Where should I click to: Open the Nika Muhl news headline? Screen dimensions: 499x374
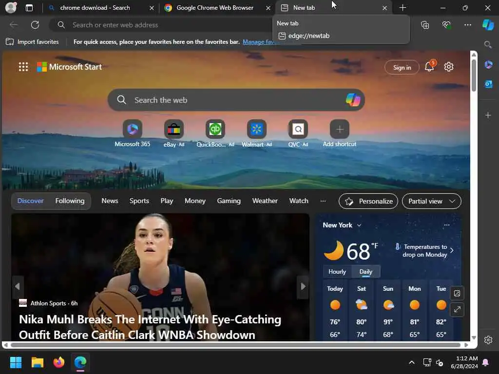pos(150,327)
